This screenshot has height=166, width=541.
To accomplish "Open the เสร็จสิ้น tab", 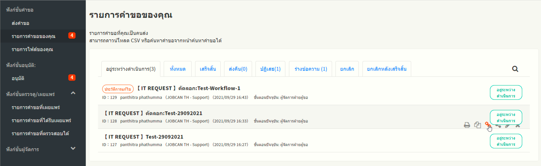I will [x=208, y=69].
